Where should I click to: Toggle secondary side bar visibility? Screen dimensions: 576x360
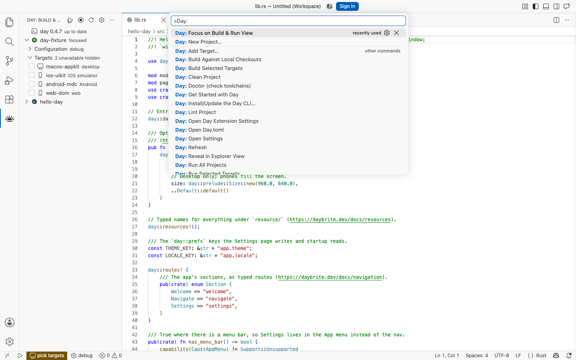tap(556, 6)
